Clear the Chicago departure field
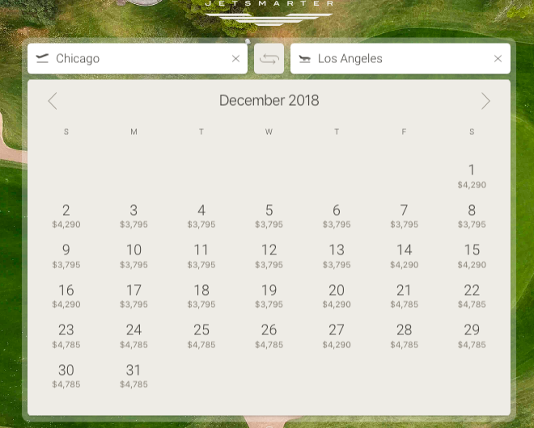The width and height of the screenshot is (534, 428). pos(235,59)
